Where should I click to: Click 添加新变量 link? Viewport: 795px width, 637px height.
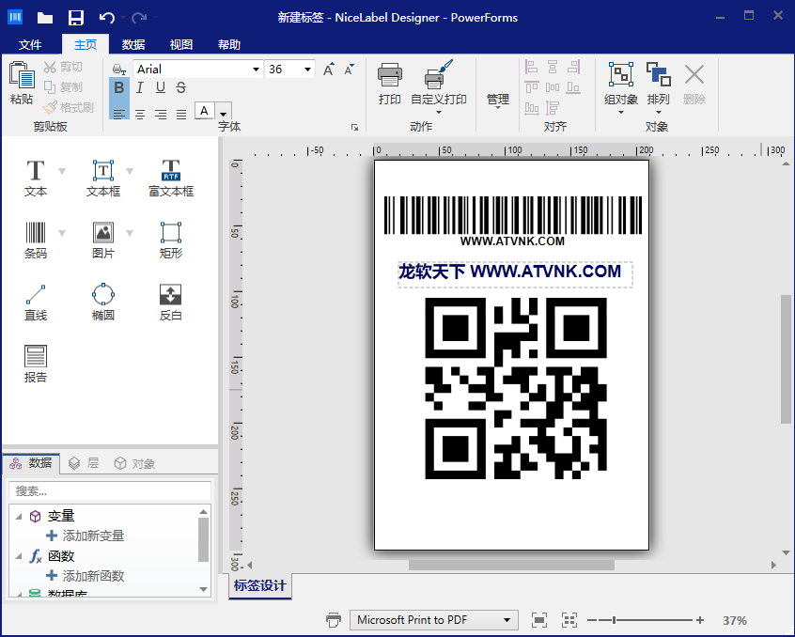click(93, 536)
